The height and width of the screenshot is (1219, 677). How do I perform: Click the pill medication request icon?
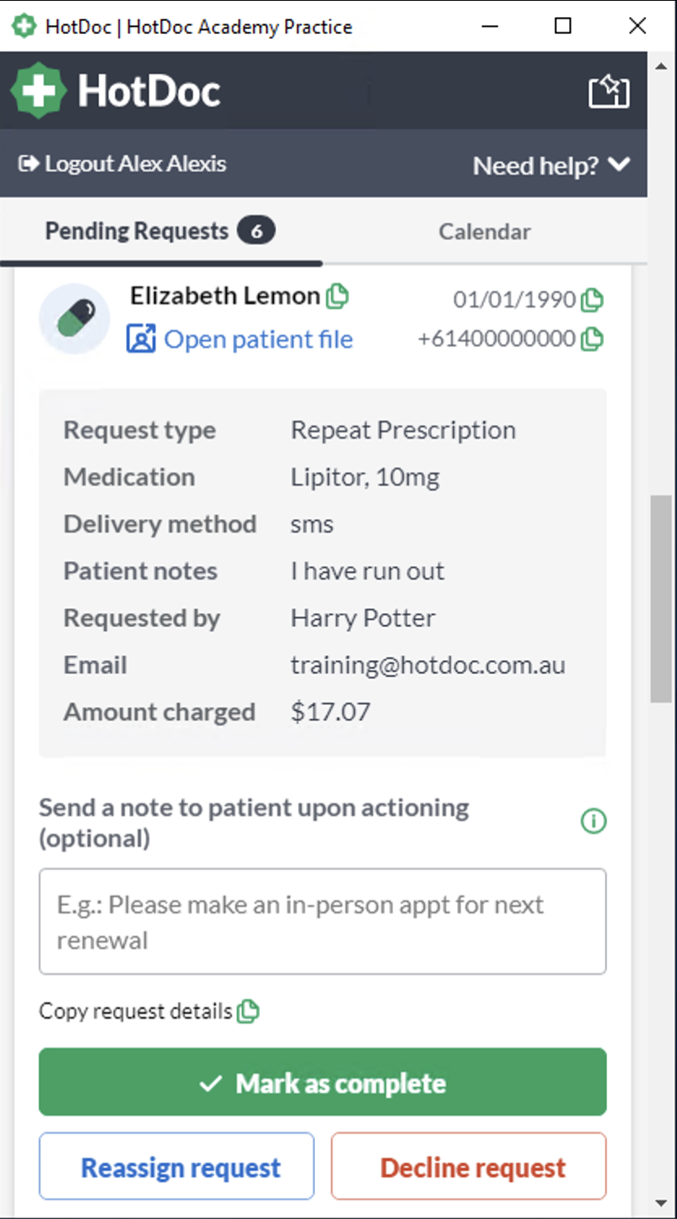[x=75, y=318]
